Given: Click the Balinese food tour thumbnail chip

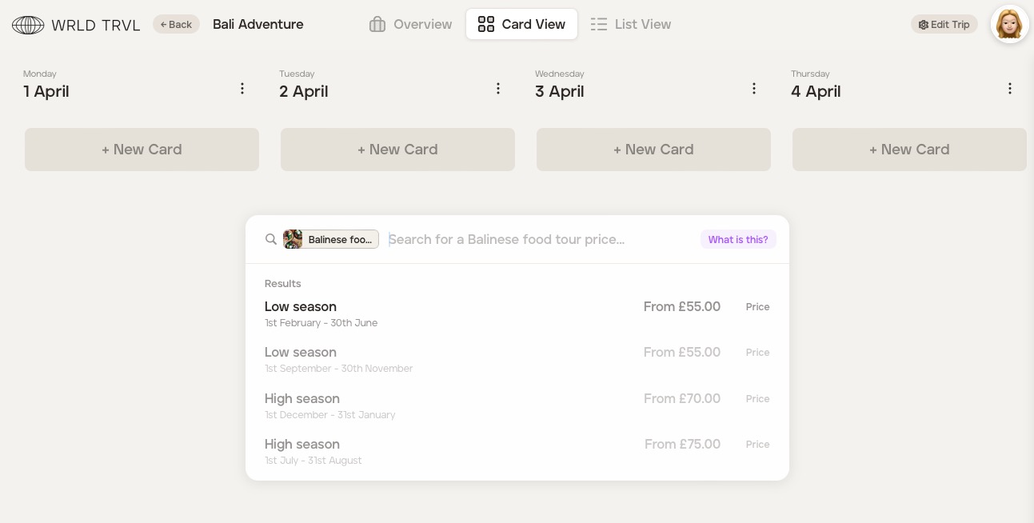Looking at the screenshot, I should click(331, 239).
